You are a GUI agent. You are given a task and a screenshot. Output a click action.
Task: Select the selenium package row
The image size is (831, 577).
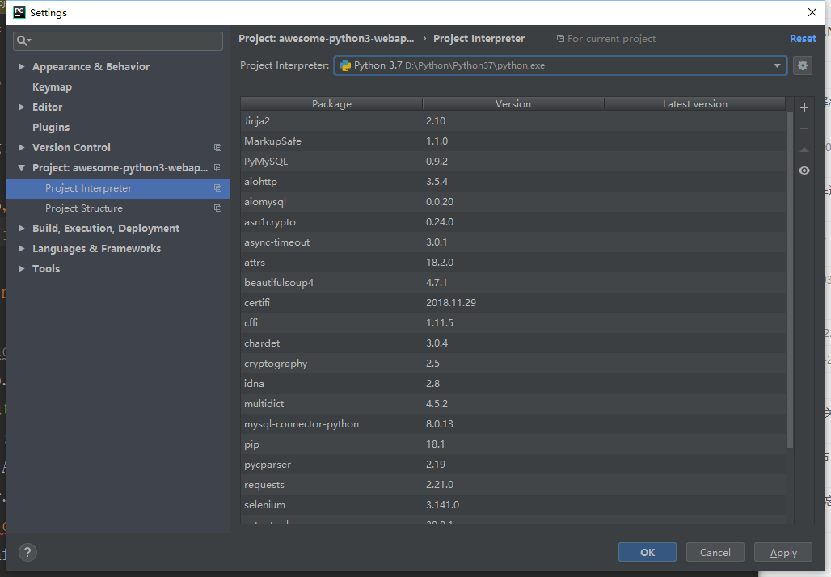point(513,505)
